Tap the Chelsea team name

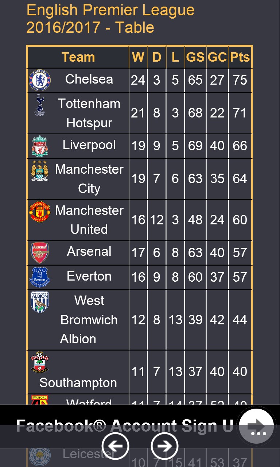coord(89,79)
